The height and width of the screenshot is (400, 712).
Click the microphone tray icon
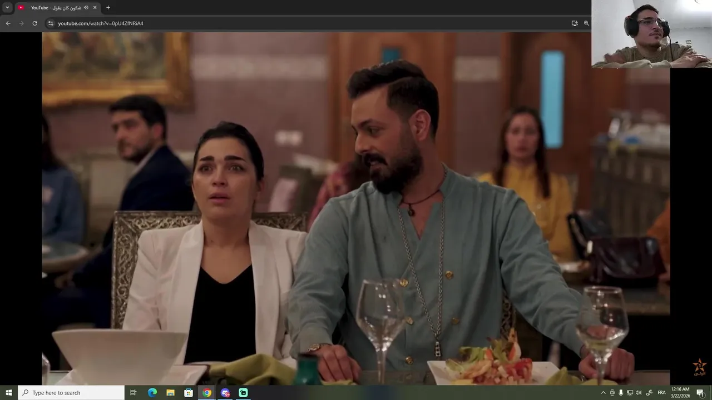621,393
